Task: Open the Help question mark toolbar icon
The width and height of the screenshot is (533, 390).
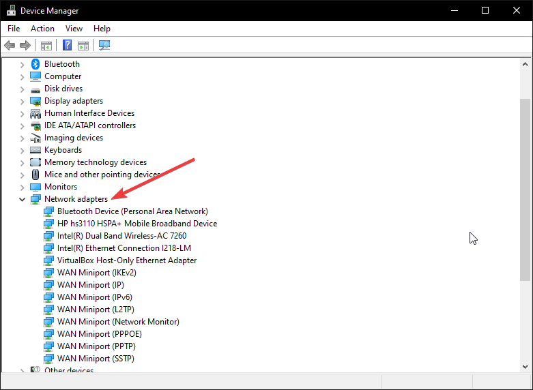Action: (x=68, y=45)
